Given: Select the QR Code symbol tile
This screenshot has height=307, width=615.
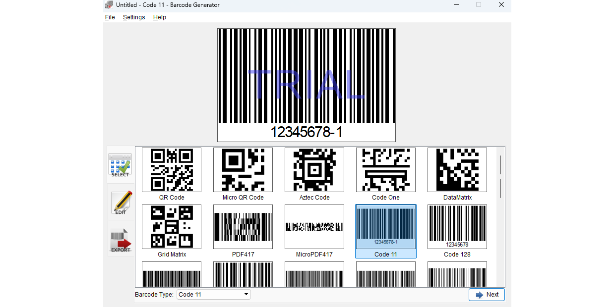Looking at the screenshot, I should click(x=171, y=170).
